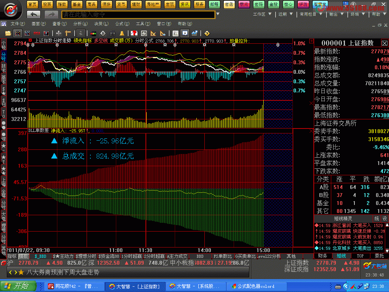Click the red question mark chart icon

point(134,33)
